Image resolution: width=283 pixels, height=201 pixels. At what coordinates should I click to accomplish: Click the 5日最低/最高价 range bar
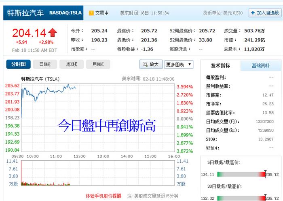point(241,174)
